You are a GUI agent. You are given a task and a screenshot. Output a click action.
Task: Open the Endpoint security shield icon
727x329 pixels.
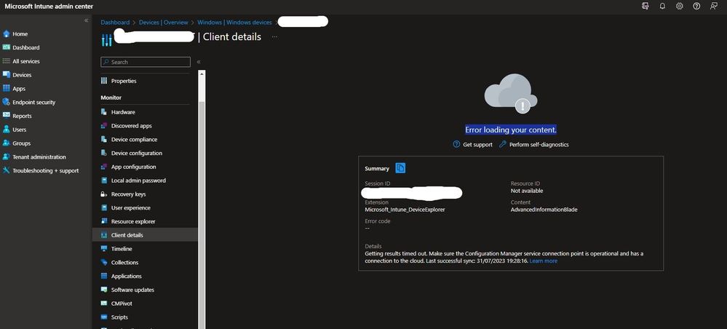pyautogui.click(x=6, y=102)
